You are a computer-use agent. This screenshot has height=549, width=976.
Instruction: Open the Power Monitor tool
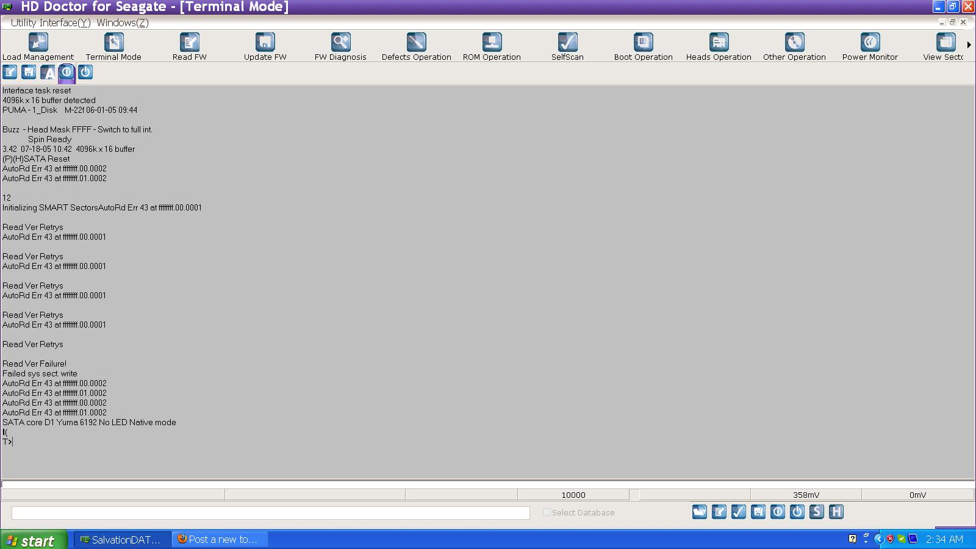pos(870,47)
